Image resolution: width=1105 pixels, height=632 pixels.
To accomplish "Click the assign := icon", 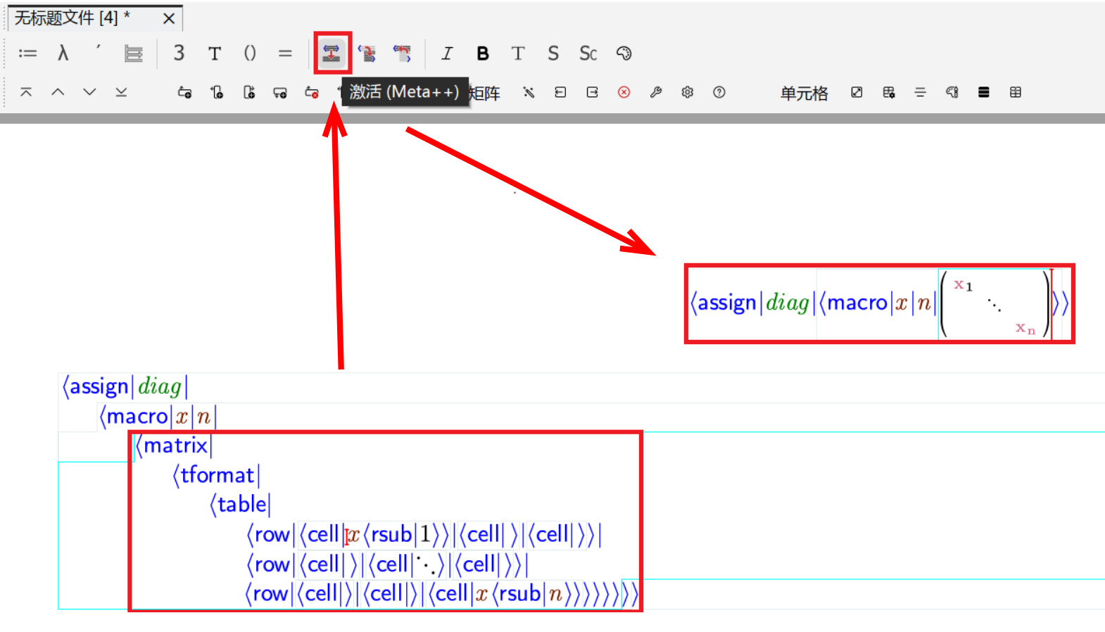I will 27,53.
